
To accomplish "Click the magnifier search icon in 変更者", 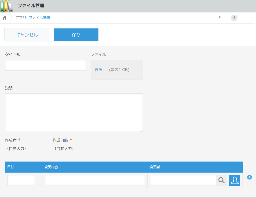I will coord(222,180).
